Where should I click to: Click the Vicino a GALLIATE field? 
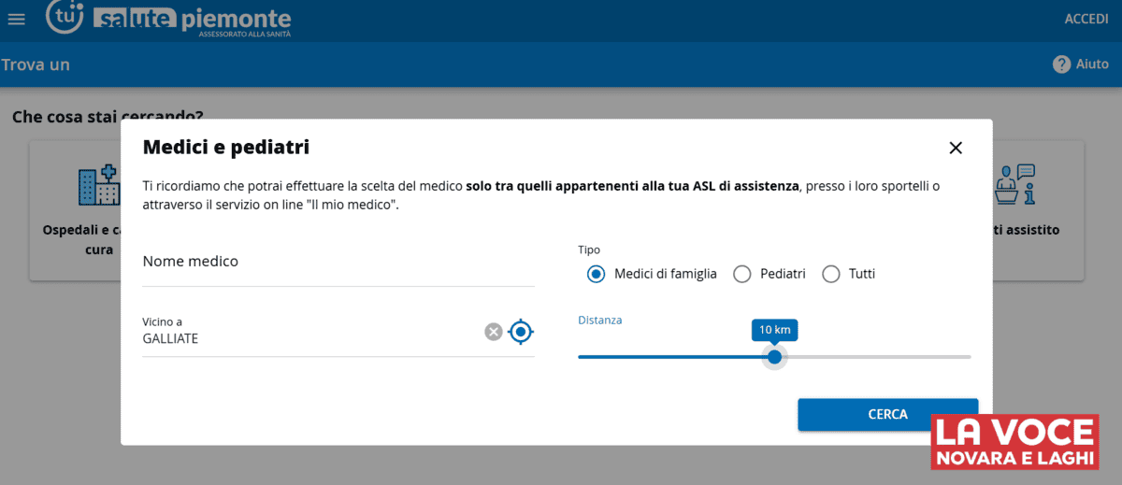(x=311, y=333)
